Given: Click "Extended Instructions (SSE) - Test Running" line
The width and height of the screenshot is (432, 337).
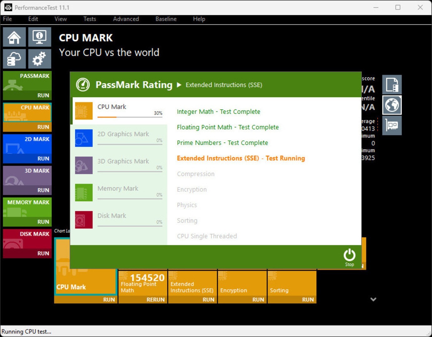Looking at the screenshot, I should pyautogui.click(x=241, y=158).
